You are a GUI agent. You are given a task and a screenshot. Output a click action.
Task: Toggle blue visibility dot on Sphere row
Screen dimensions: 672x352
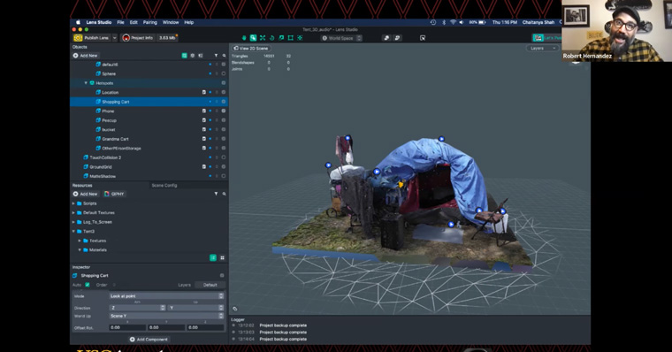[210, 73]
